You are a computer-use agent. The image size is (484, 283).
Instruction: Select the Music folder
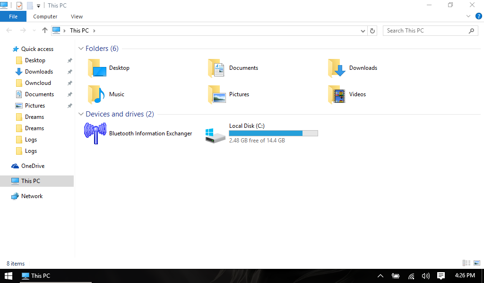click(106, 94)
